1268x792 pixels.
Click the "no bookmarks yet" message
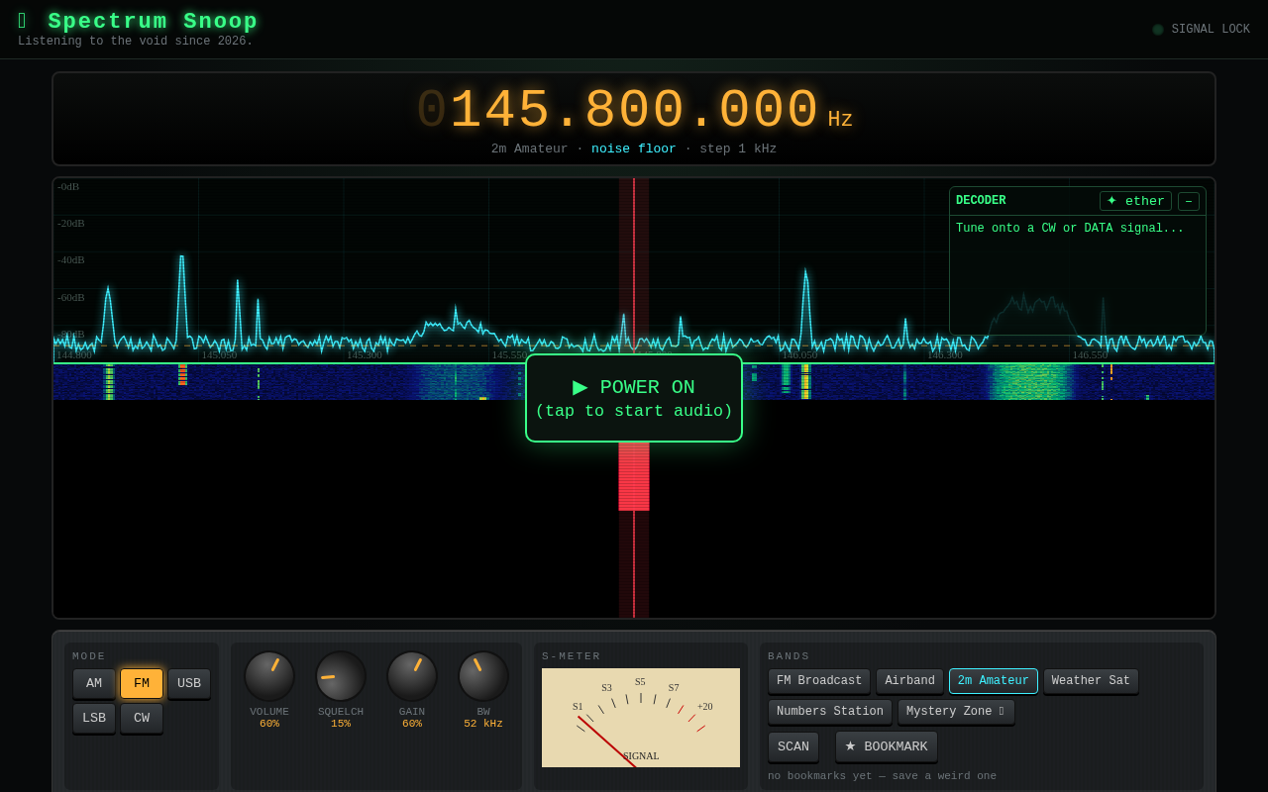coord(882,776)
